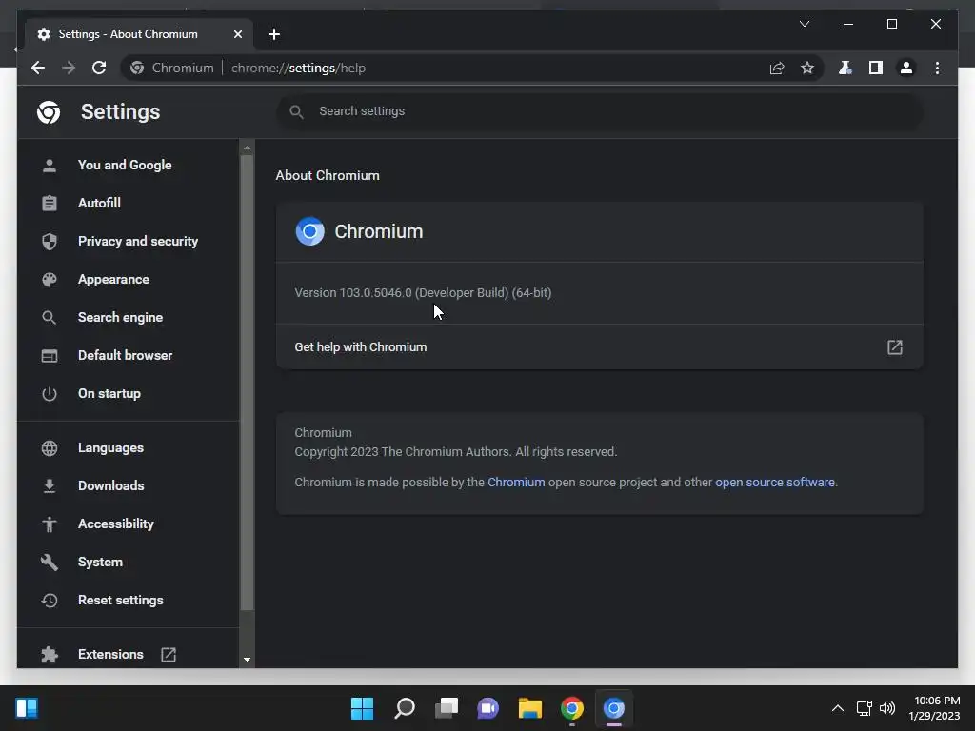Click the forward navigation arrow

69,68
